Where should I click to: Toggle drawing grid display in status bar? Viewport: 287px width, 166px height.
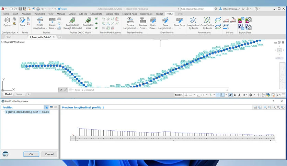(x=186, y=95)
